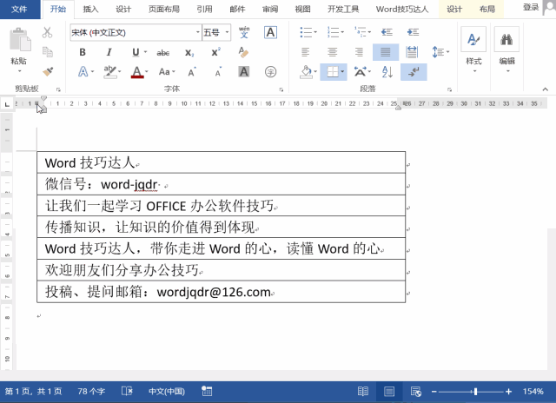This screenshot has width=556, height=403.
Task: Apply the text highlight pen
Action: (110, 72)
